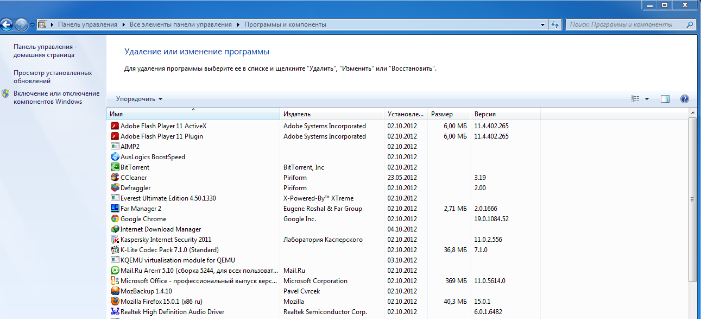
Task: Click the date 23.05.2012 cell
Action: [x=402, y=178]
